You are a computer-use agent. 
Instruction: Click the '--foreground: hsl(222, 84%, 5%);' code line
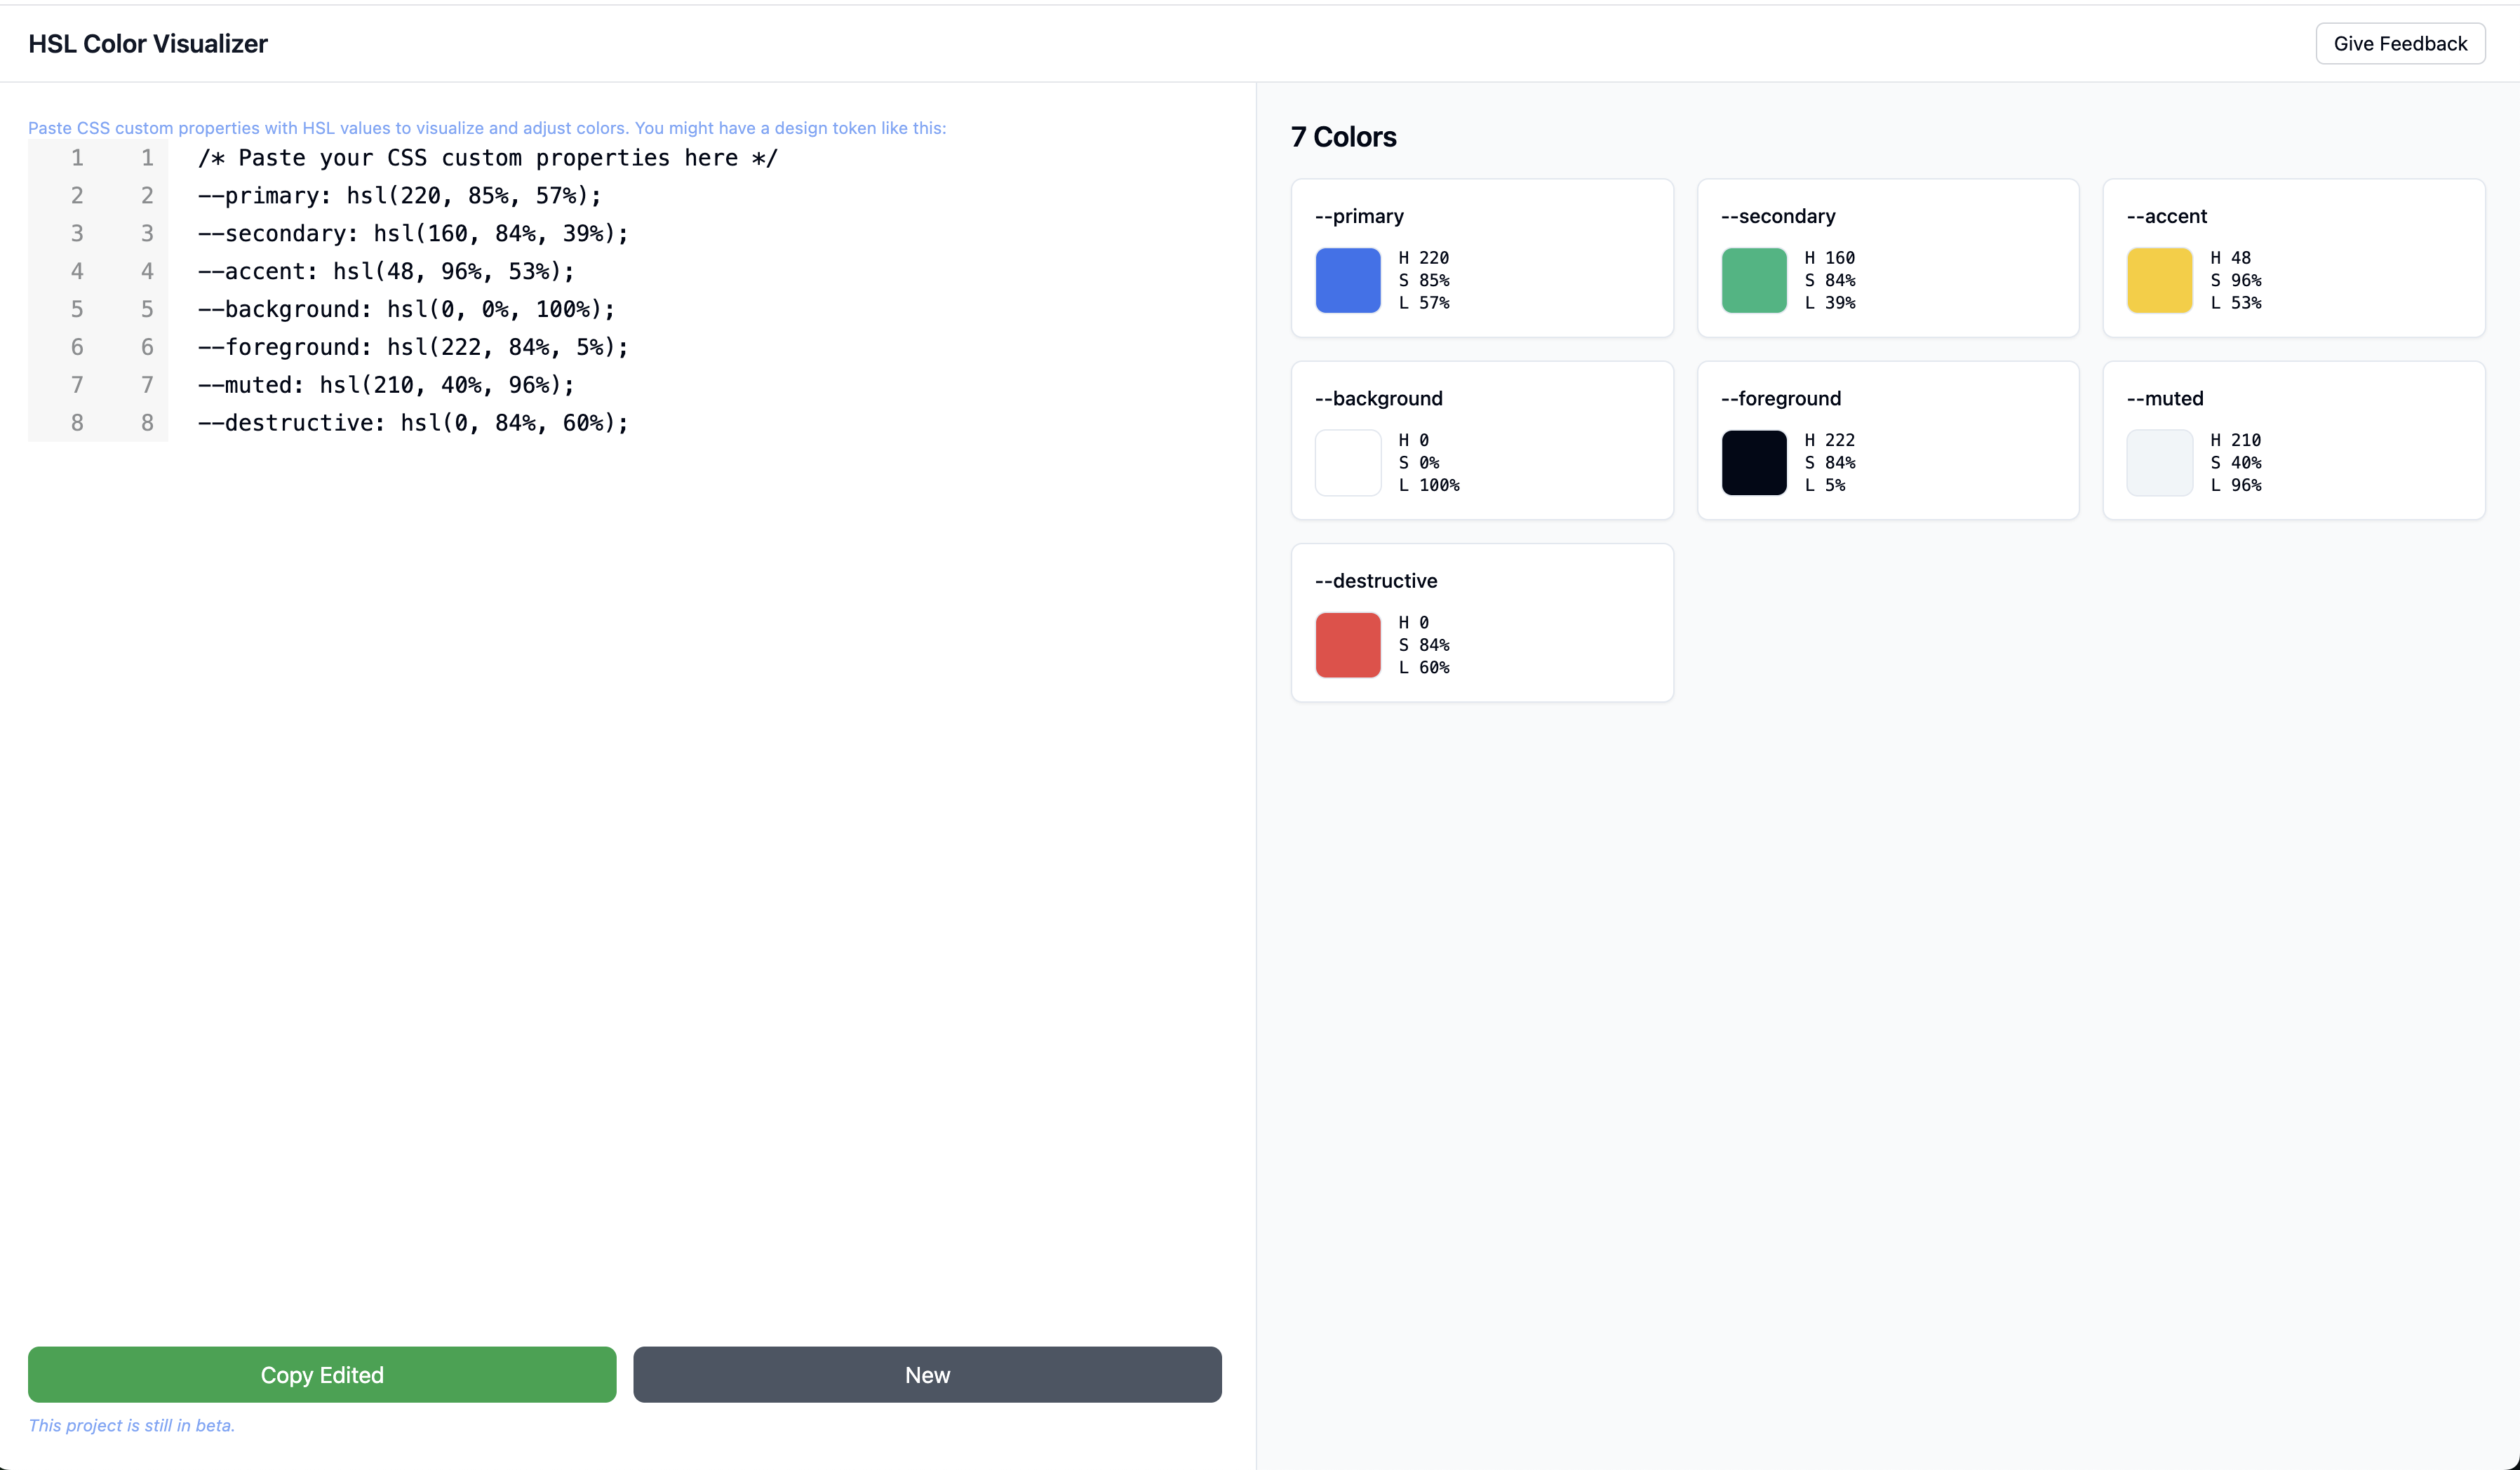pyautogui.click(x=413, y=348)
